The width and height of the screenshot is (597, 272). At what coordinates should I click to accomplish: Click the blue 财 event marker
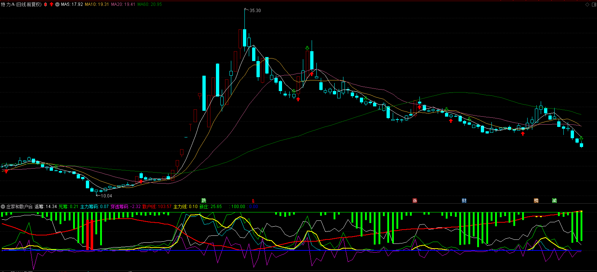464,201
